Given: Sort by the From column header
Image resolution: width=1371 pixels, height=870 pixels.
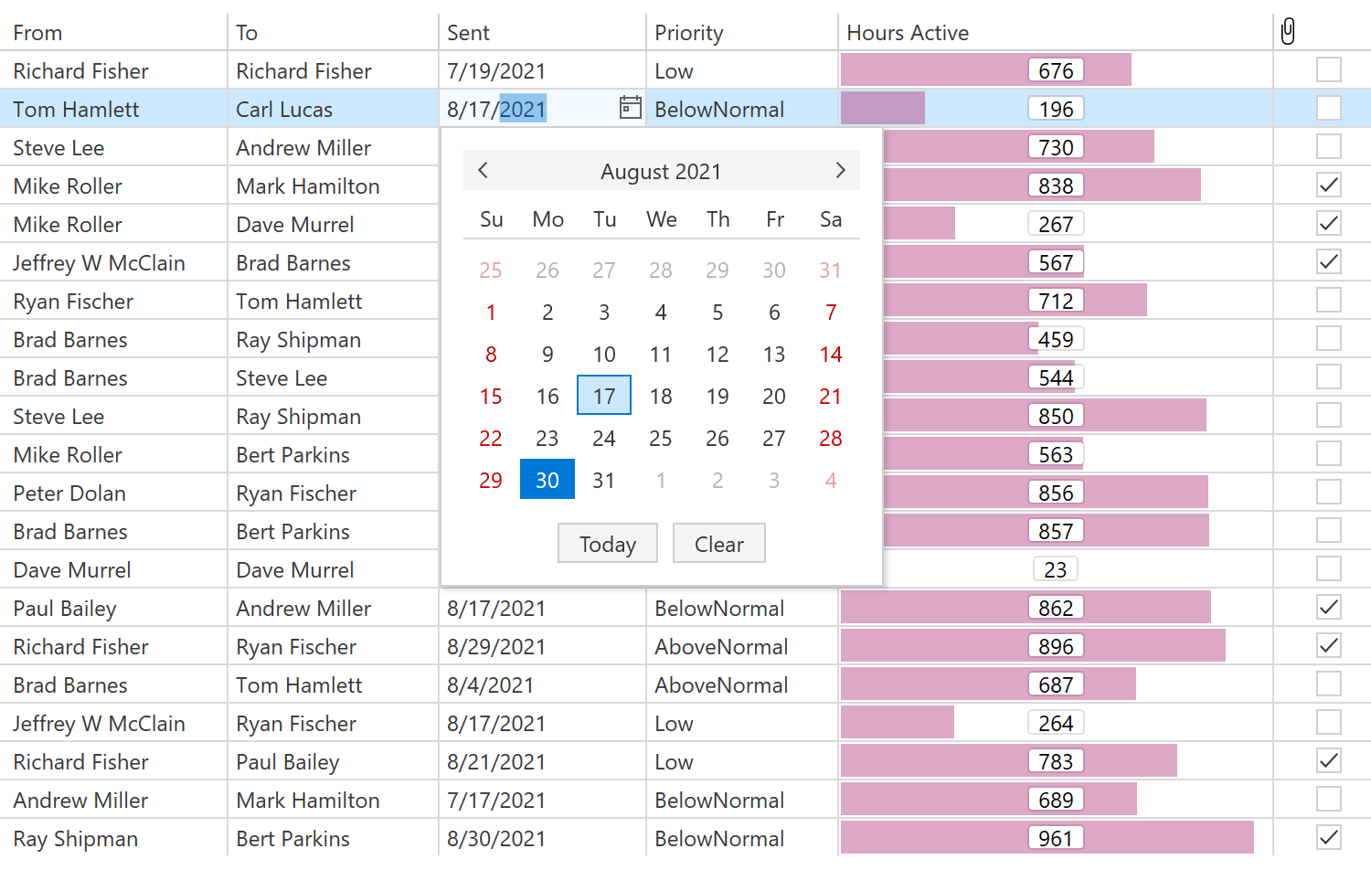Looking at the screenshot, I should pyautogui.click(x=38, y=33).
